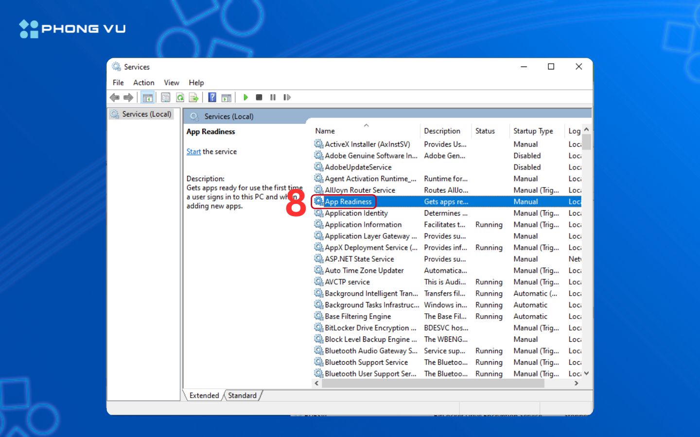700x437 pixels.
Task: Open the Help question mark icon
Action: point(212,98)
